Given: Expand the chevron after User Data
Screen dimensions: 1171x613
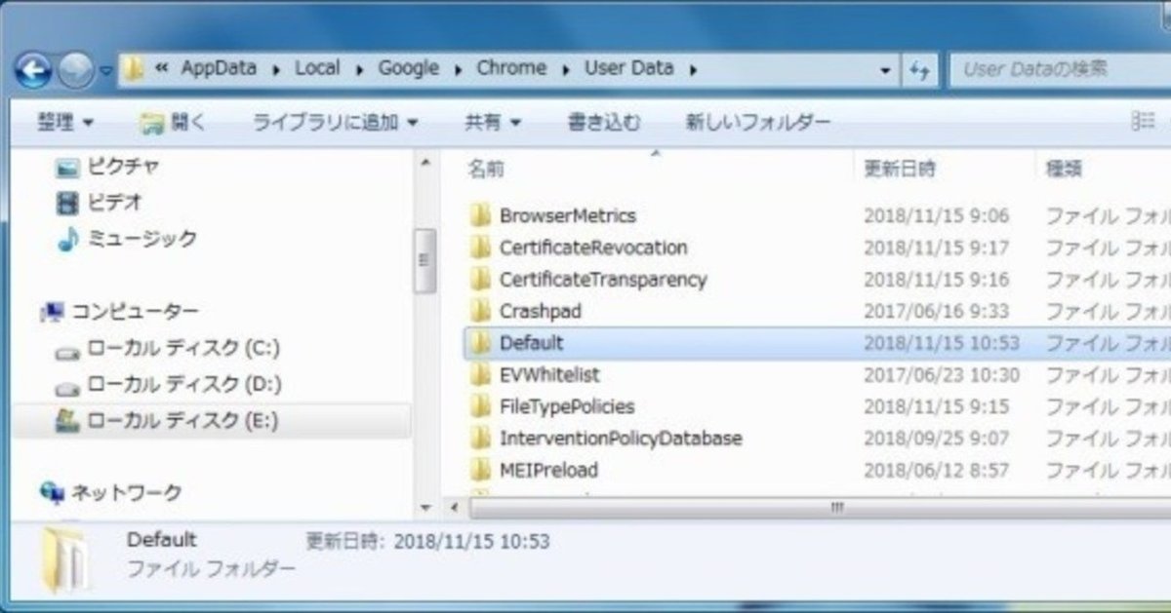Looking at the screenshot, I should 692,69.
